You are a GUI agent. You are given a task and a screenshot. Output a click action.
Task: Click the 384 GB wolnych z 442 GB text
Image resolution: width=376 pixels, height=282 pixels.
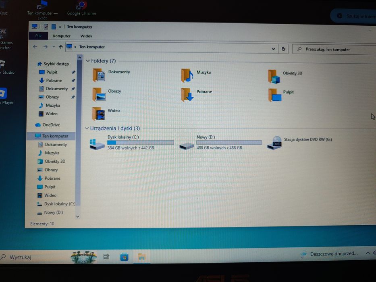click(131, 148)
